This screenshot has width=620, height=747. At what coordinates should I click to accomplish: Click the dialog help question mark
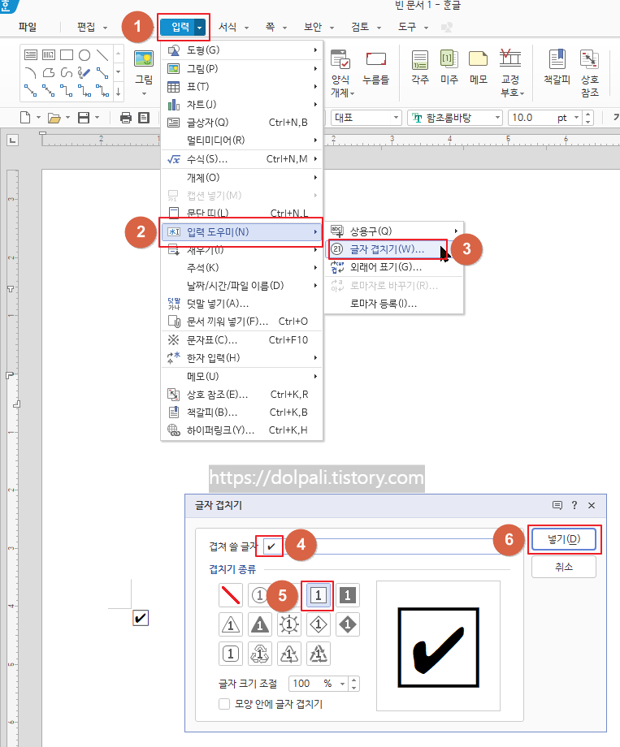click(574, 505)
